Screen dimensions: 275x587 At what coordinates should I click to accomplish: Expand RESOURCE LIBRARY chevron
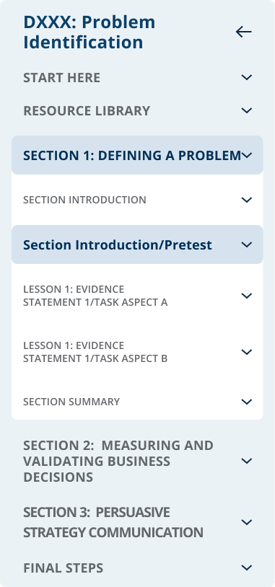point(247,111)
